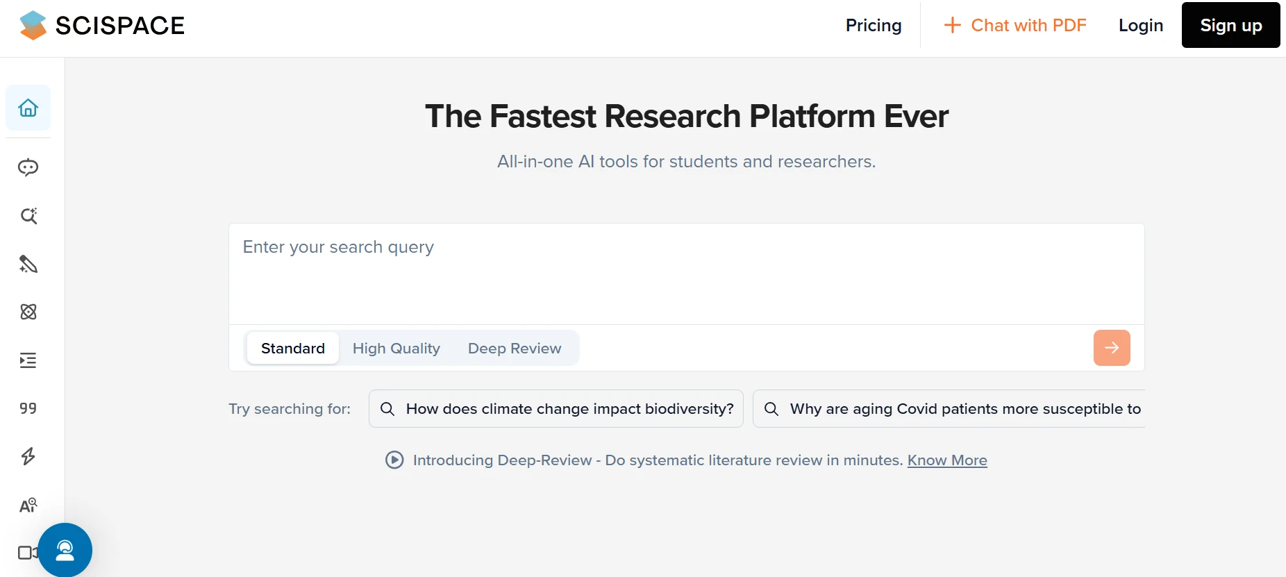Select the Standard search mode
The image size is (1286, 577).
(292, 348)
